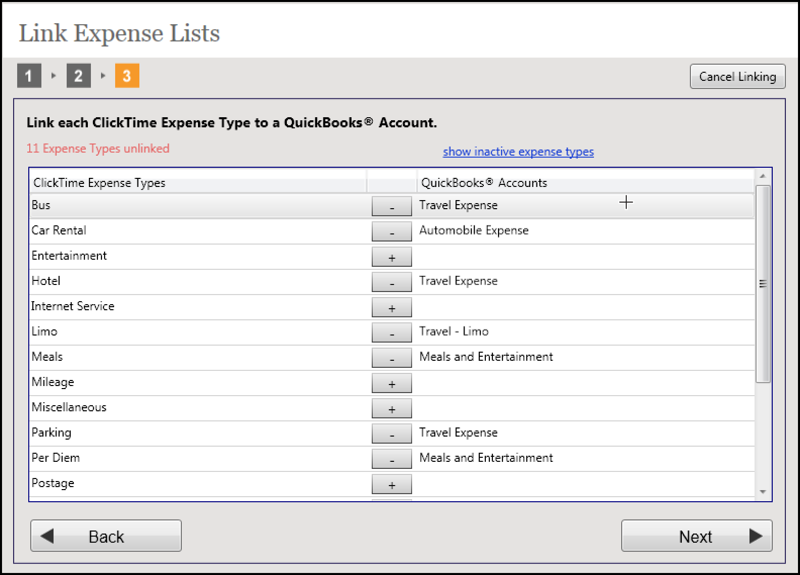Add a link for Internet Service
This screenshot has width=800, height=575.
click(391, 307)
